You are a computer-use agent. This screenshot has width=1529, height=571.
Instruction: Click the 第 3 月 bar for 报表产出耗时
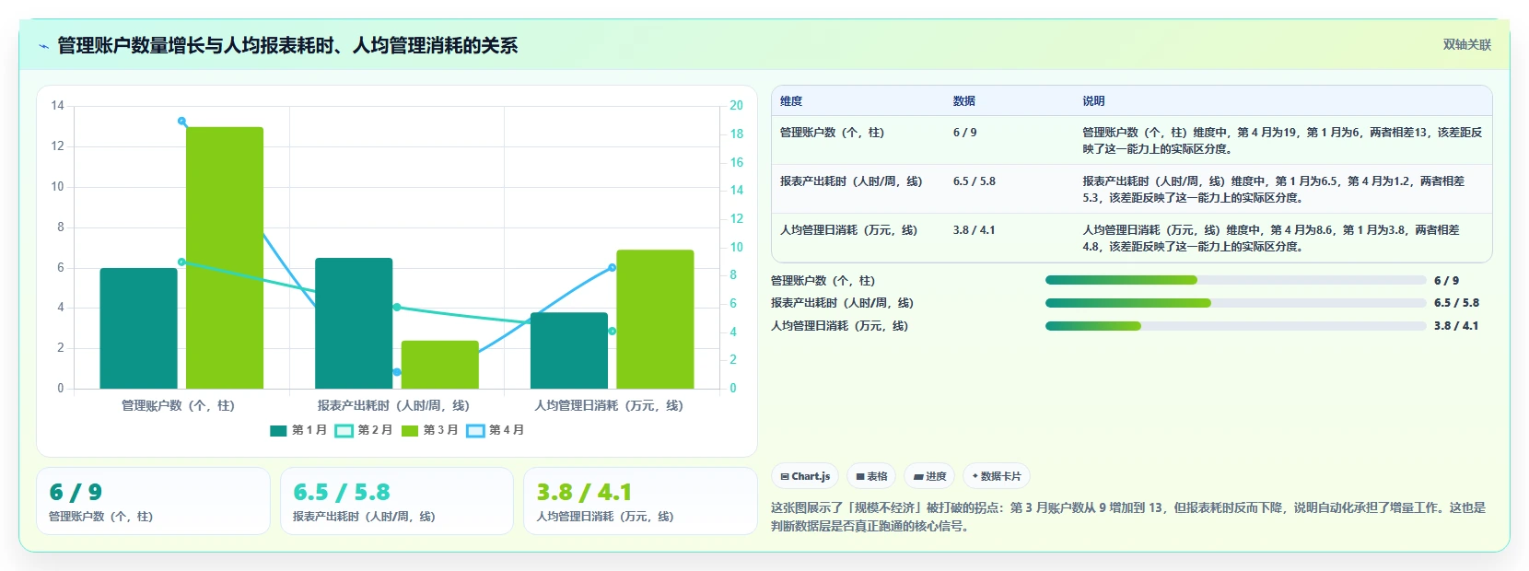point(440,365)
